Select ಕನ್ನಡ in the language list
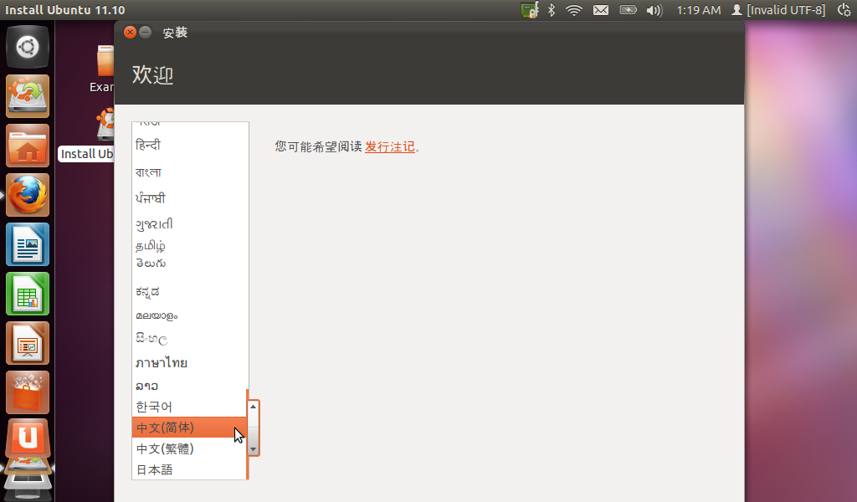 pos(189,291)
